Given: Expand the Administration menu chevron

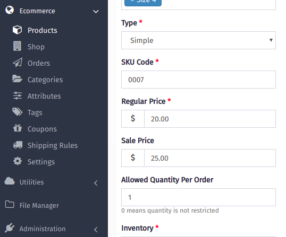Looking at the screenshot, I should 96,230.
